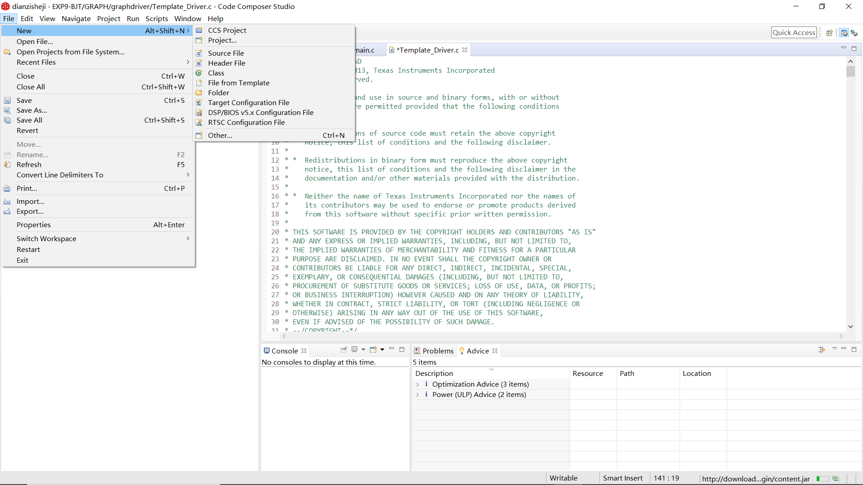Open the Switch Workspace submenu
The image size is (863, 485).
[46, 239]
